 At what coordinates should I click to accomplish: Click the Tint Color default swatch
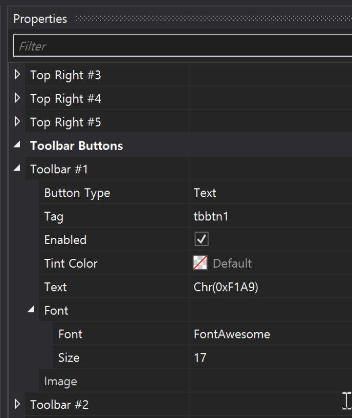point(200,263)
